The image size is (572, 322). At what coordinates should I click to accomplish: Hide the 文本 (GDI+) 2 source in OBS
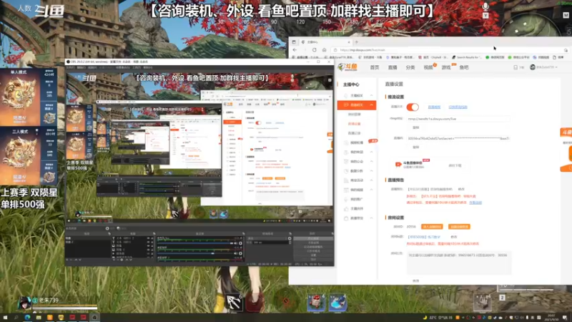pos(149,238)
